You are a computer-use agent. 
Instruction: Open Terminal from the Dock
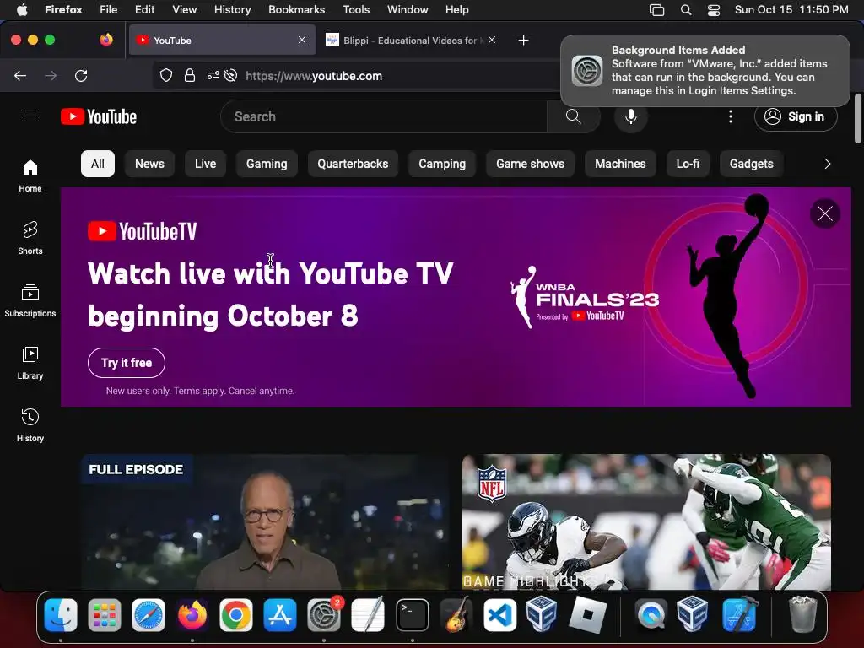[412, 615]
